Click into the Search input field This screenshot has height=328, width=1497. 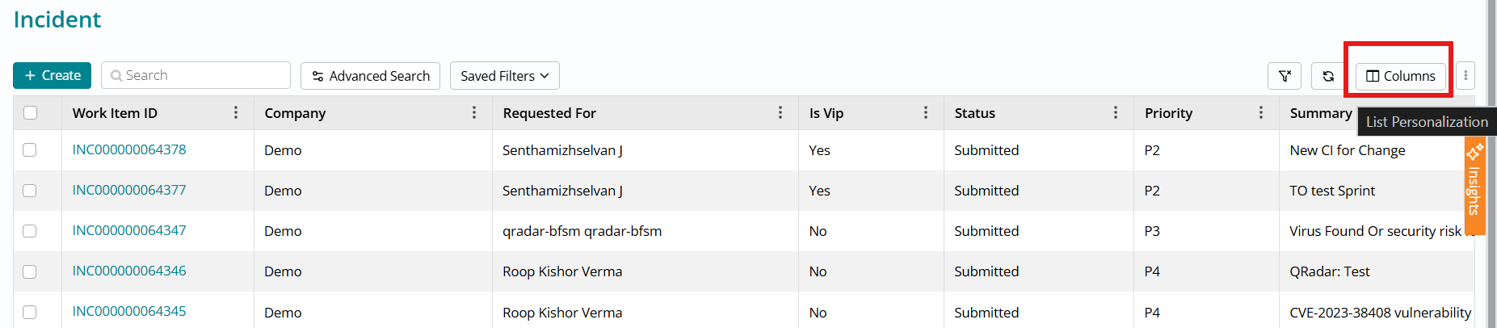[x=202, y=75]
